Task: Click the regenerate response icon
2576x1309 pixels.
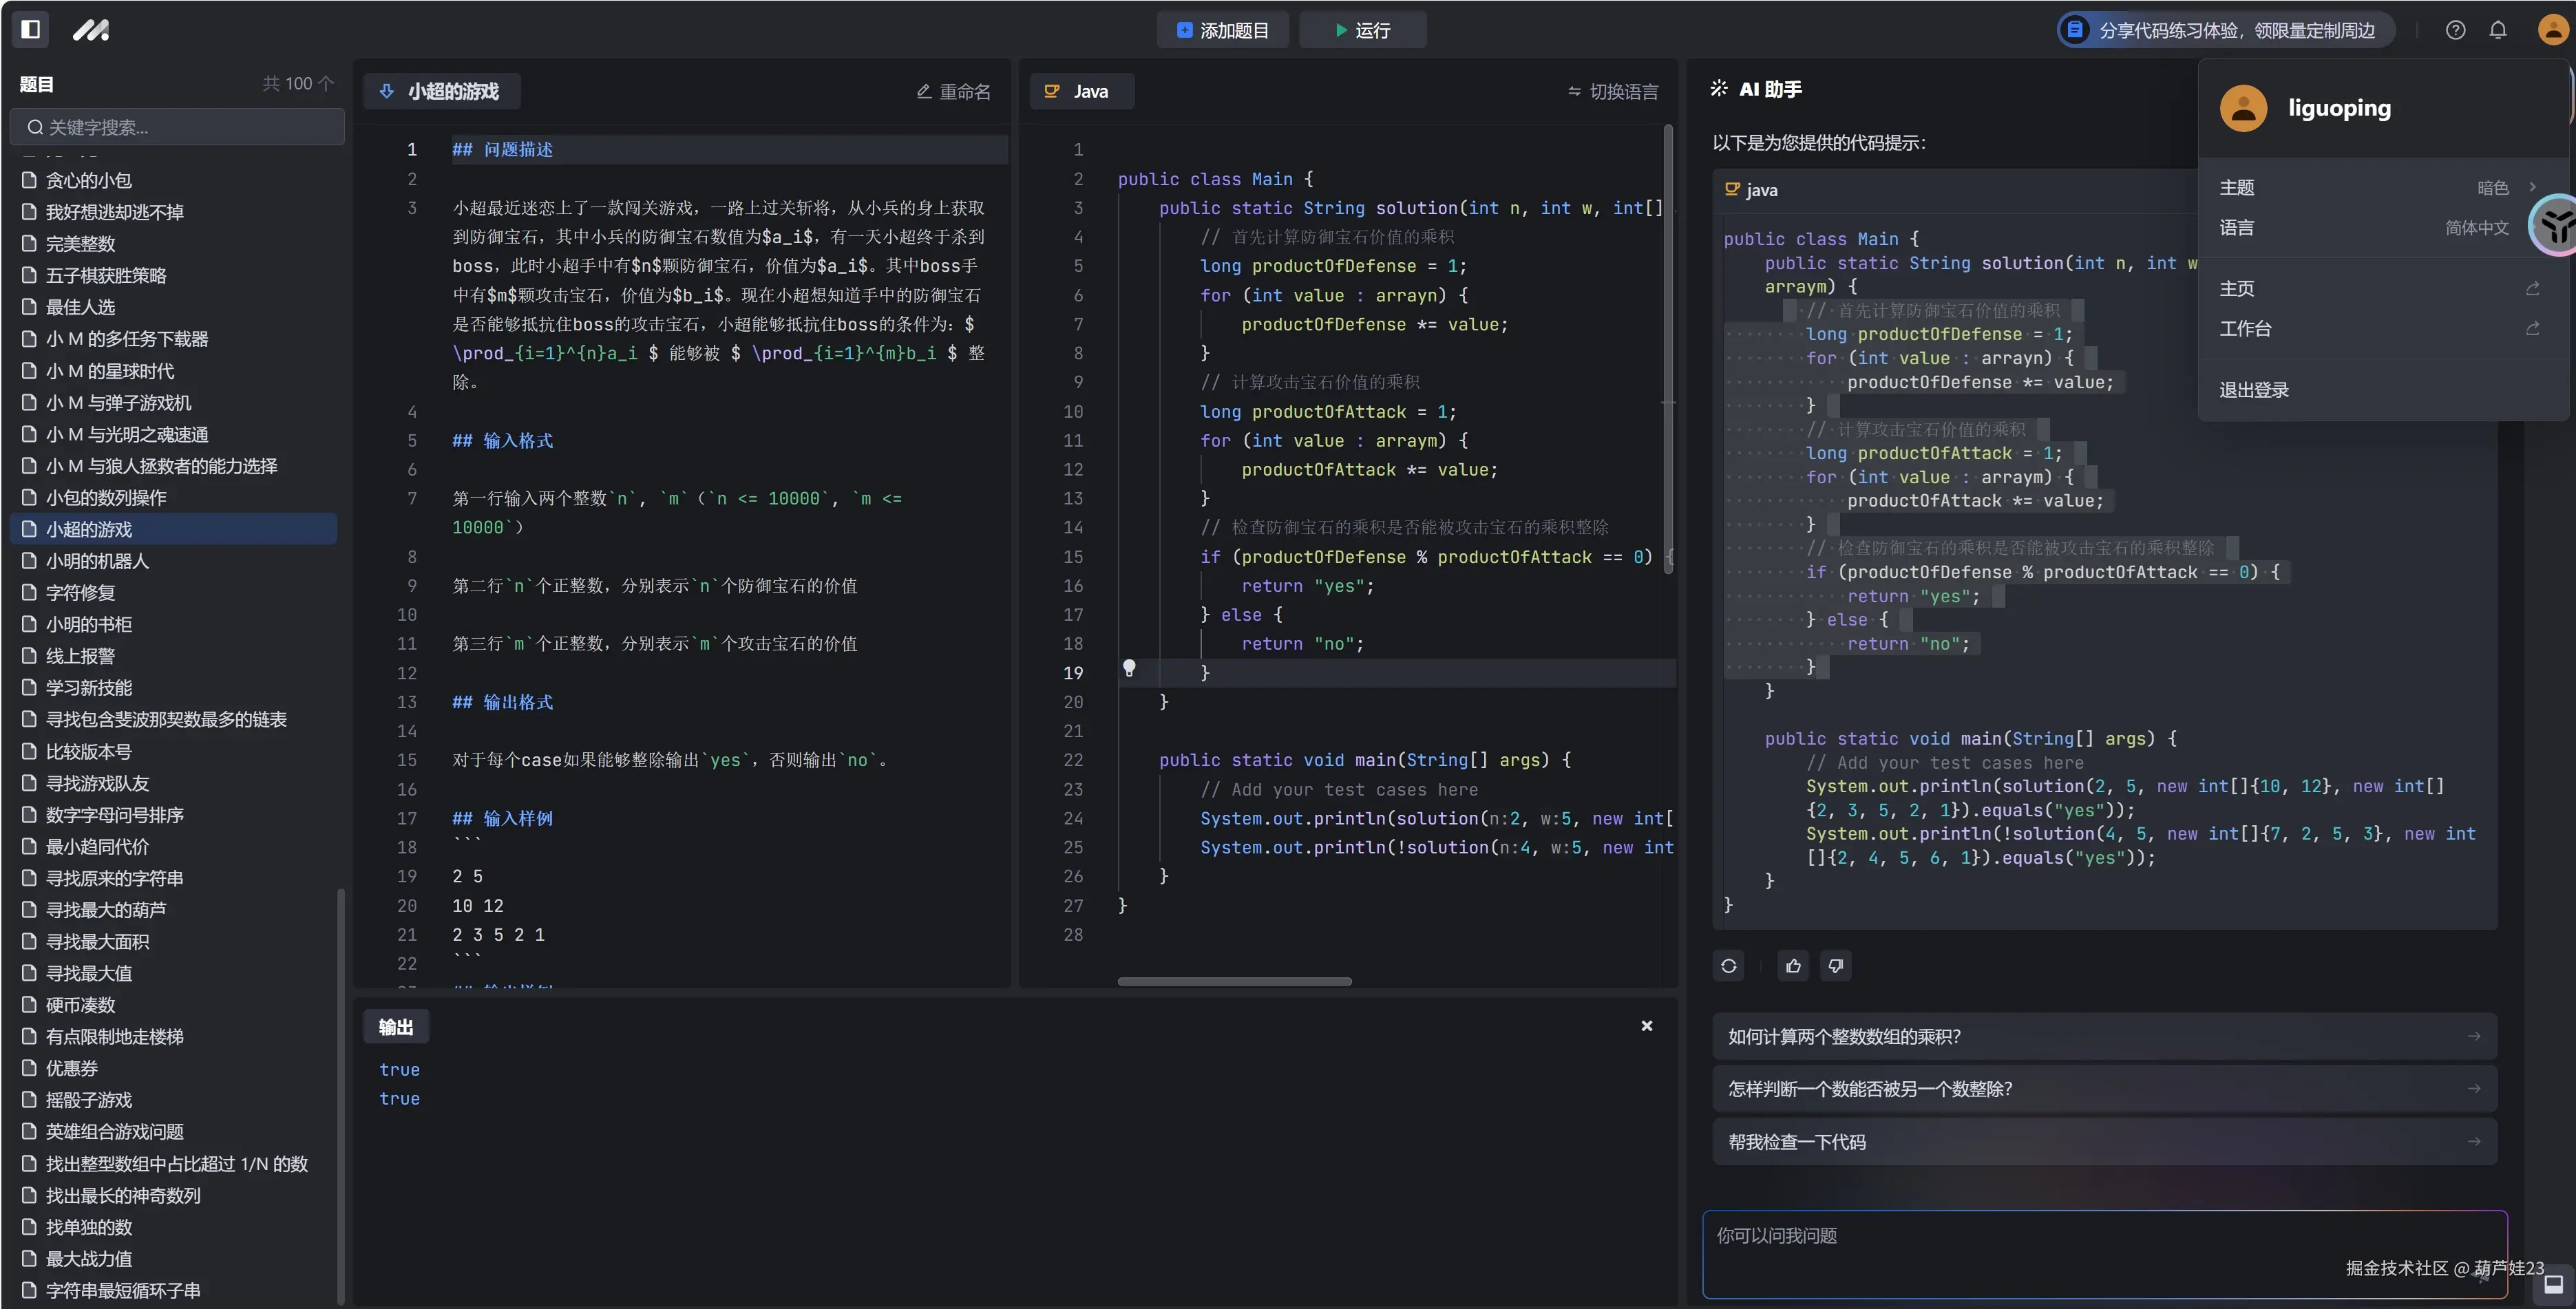Action: [x=1729, y=966]
